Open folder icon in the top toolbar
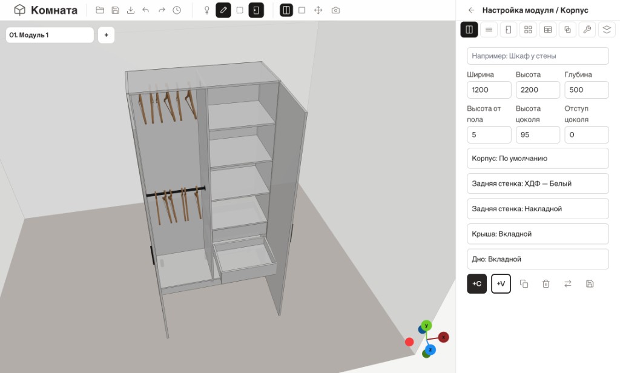Viewport: 620px width, 373px height. tap(100, 10)
